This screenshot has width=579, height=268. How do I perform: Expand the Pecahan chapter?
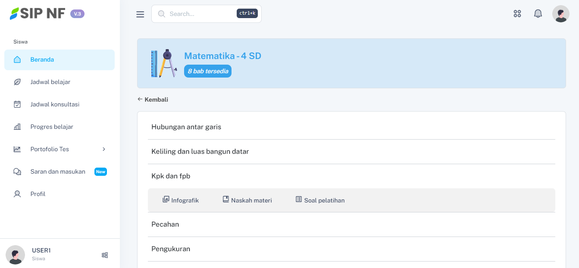(x=165, y=224)
